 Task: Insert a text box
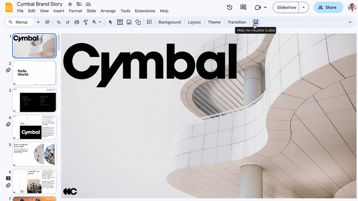click(x=120, y=22)
